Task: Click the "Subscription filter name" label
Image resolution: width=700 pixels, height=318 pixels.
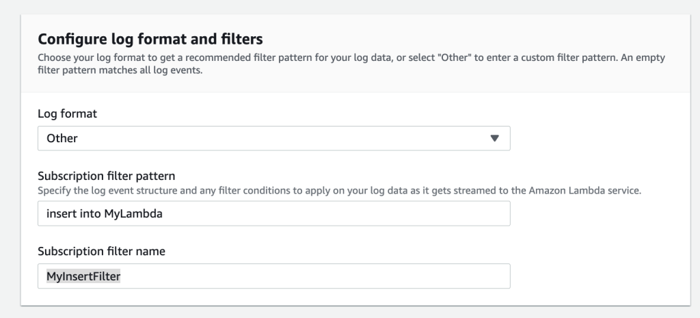Action: tap(101, 251)
